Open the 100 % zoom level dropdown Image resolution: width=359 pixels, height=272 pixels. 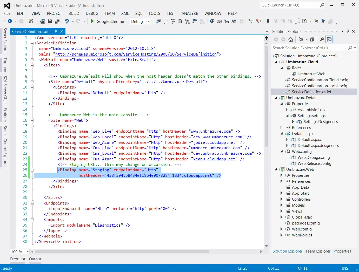tap(28, 251)
